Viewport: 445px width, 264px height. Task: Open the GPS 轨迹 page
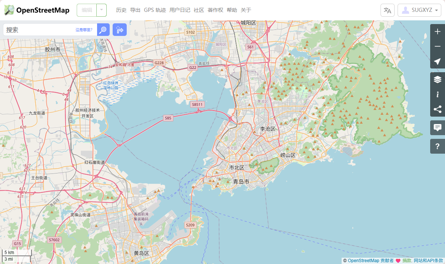point(155,10)
